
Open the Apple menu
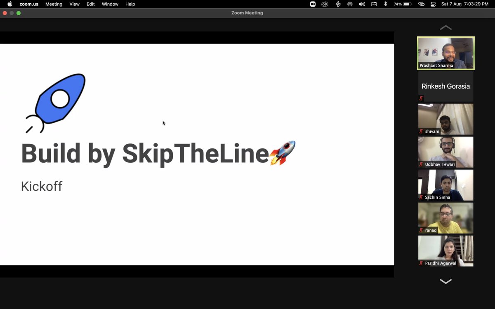pos(9,4)
